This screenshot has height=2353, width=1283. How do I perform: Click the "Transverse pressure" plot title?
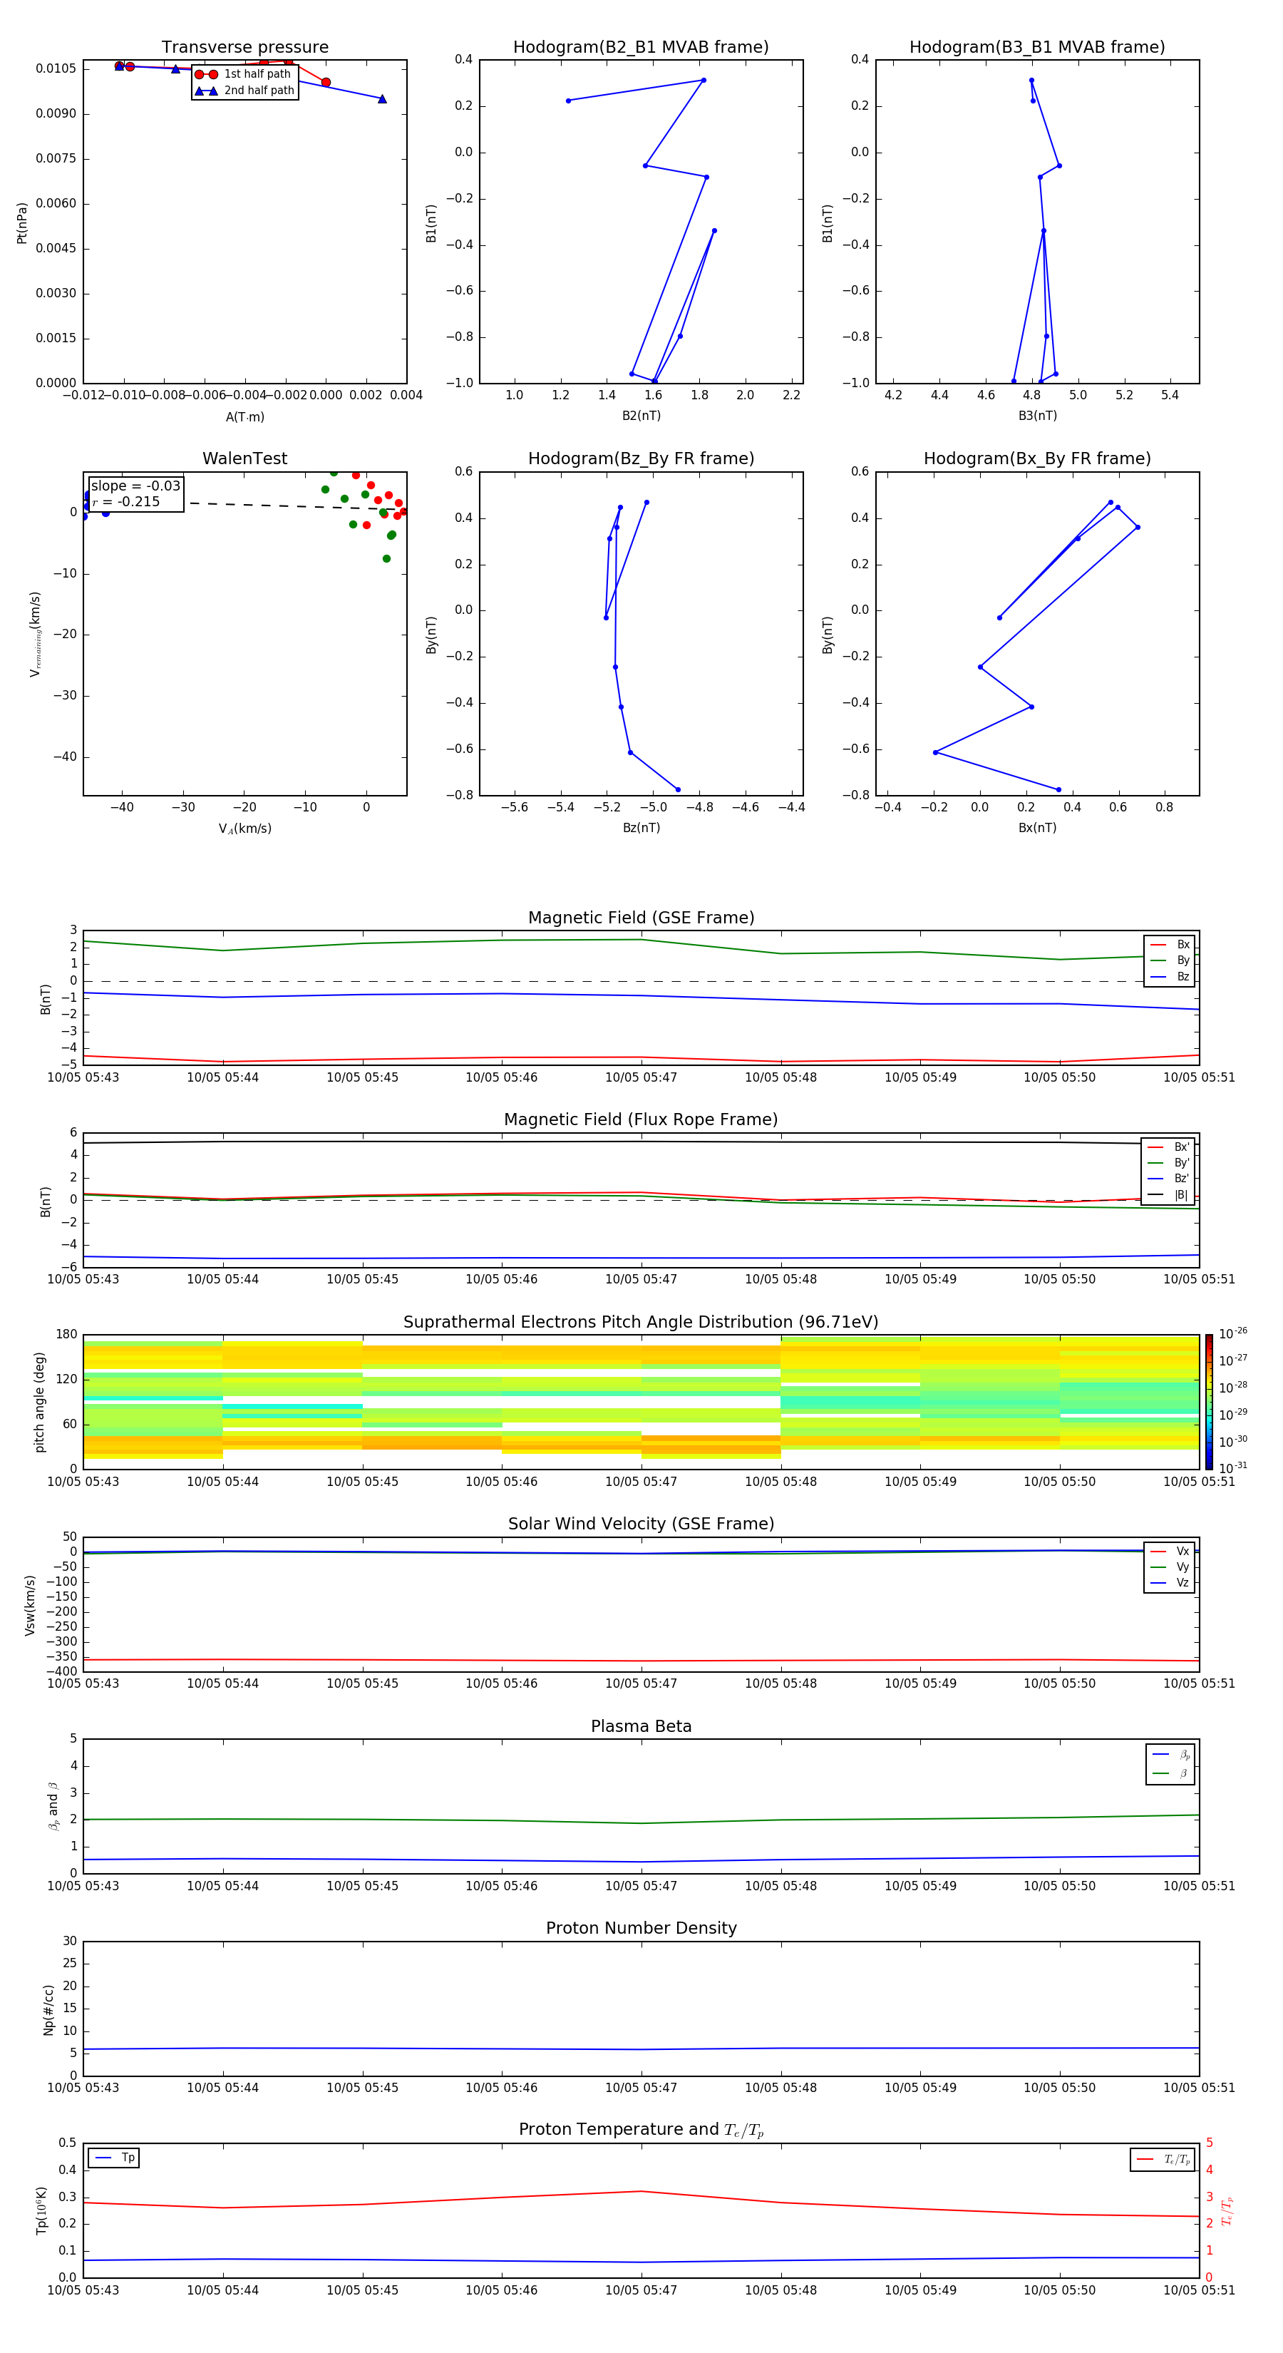click(244, 48)
